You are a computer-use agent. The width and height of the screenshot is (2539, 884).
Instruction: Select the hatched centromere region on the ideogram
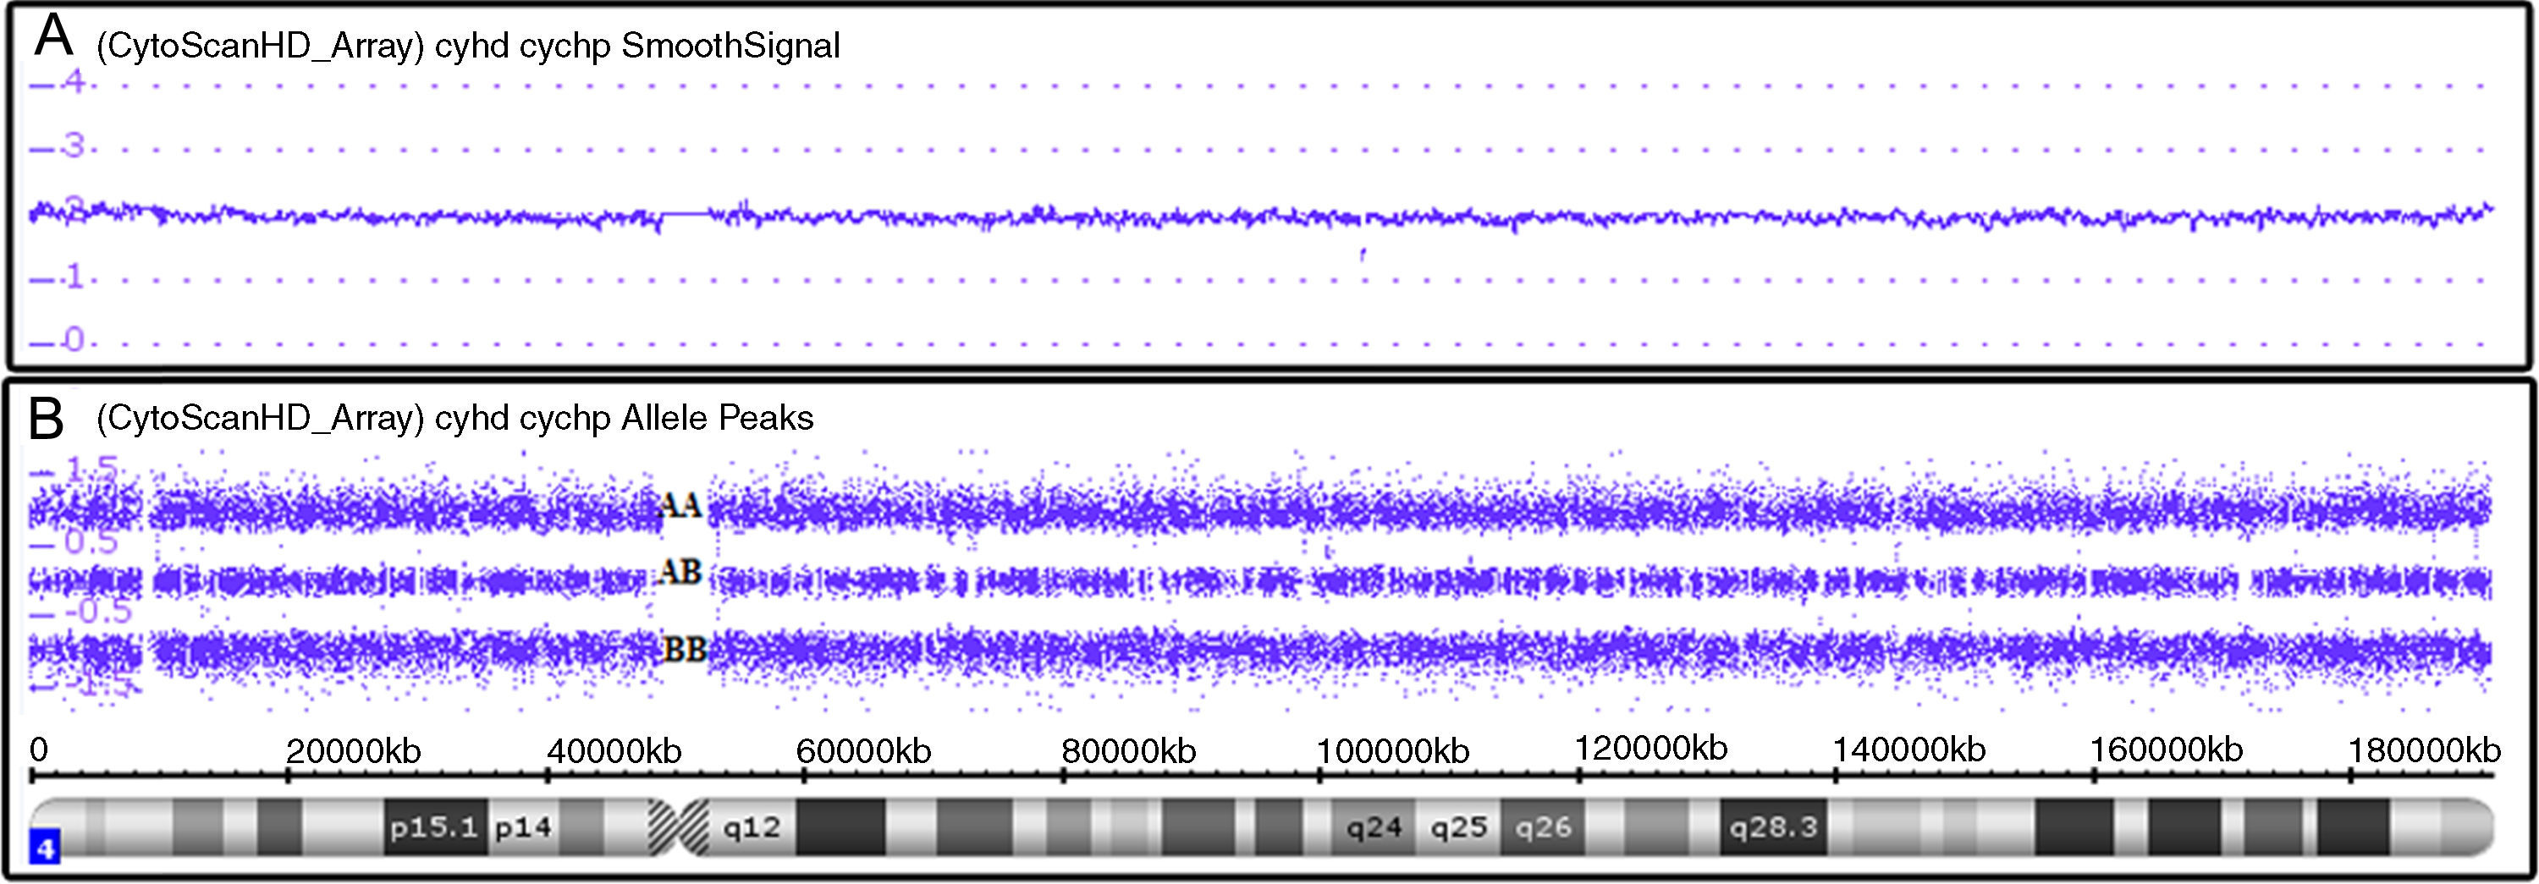pyautogui.click(x=678, y=826)
